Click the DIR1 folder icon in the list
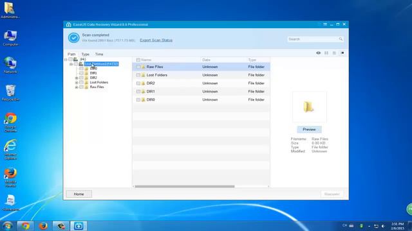 143,91
